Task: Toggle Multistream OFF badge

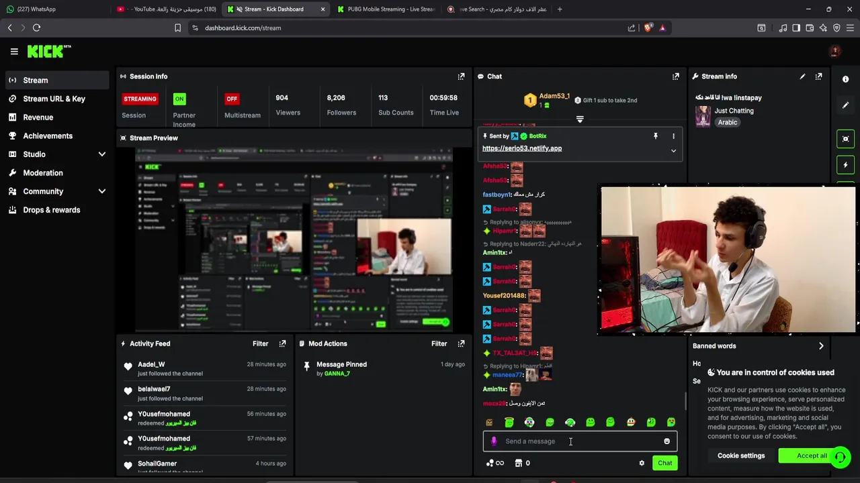Action: (x=232, y=99)
